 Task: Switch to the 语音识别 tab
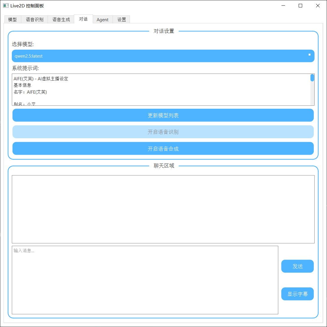pyautogui.click(x=34, y=19)
